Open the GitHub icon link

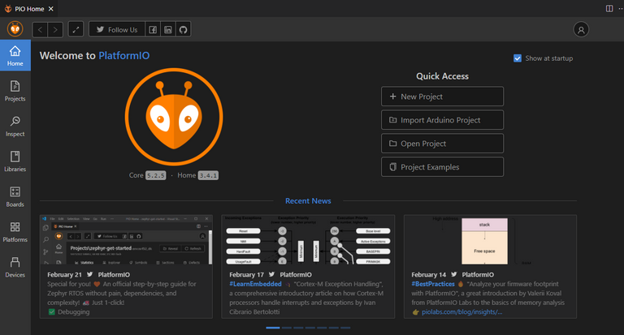pos(183,29)
